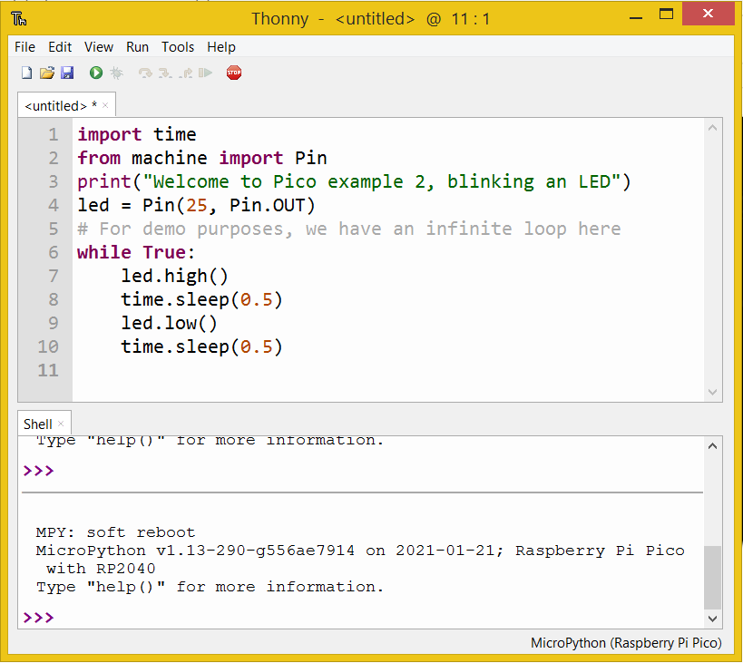Click editor scrollbar up arrow
743x663 pixels.
click(712, 128)
